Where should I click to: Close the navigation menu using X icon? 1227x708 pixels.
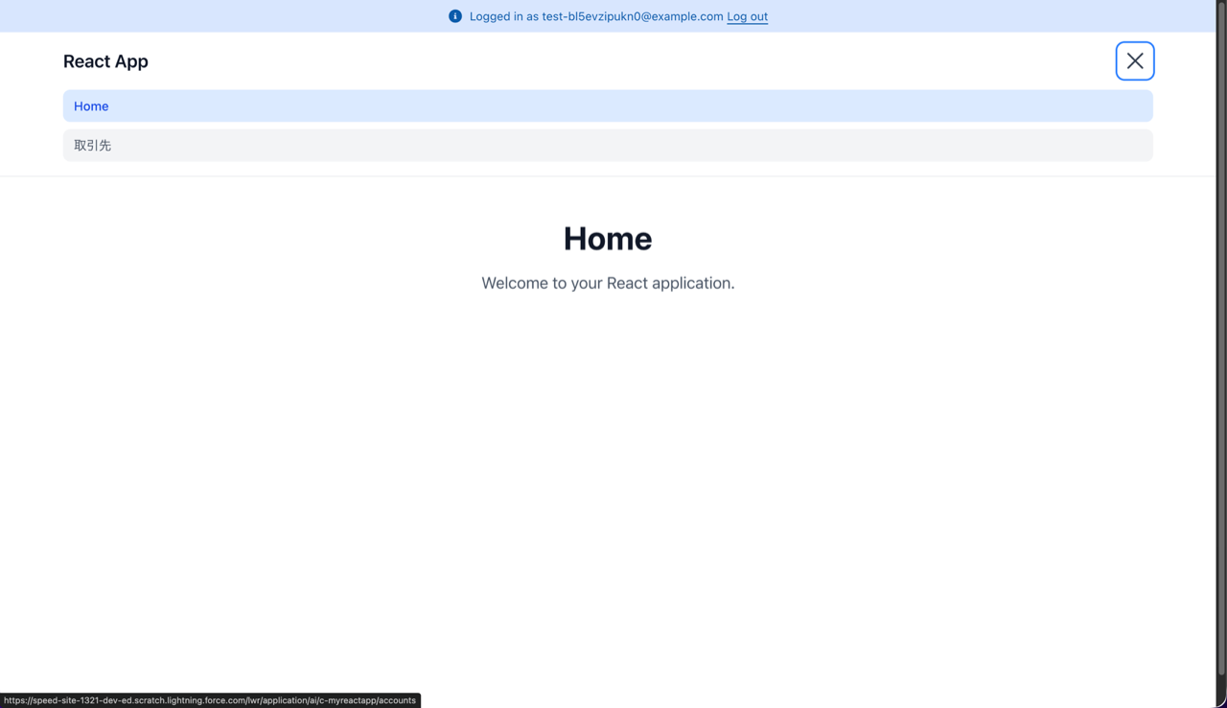(1134, 61)
